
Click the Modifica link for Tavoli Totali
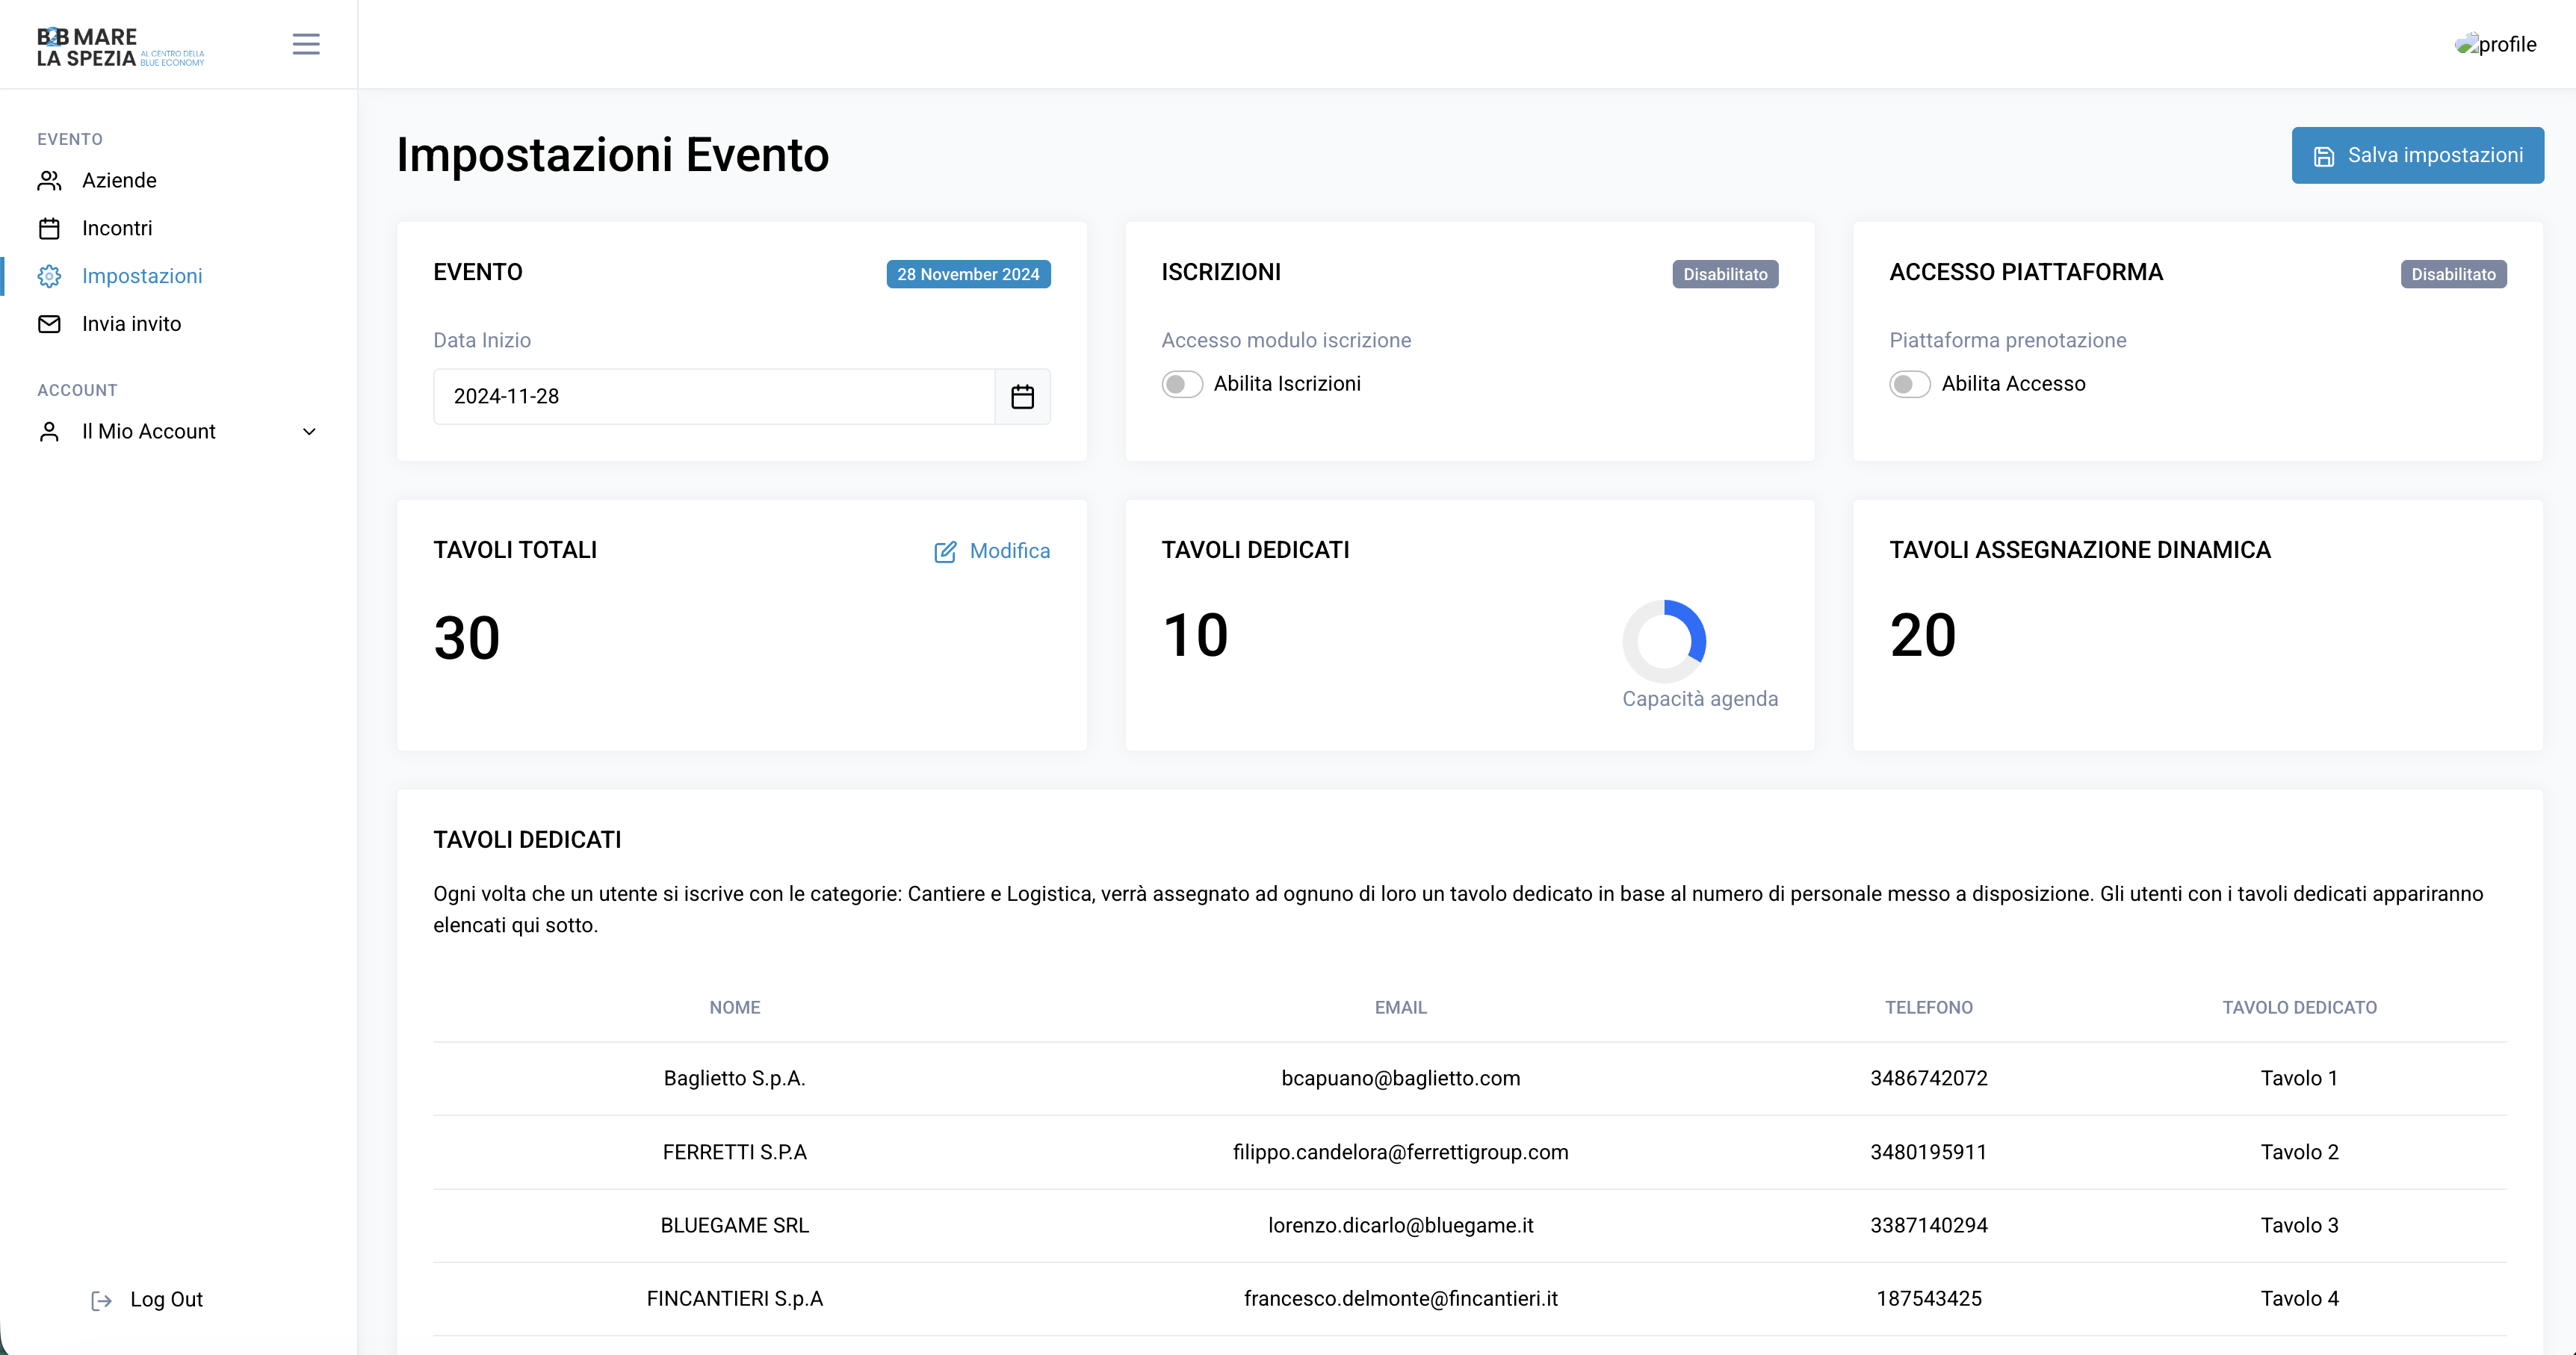click(1009, 551)
